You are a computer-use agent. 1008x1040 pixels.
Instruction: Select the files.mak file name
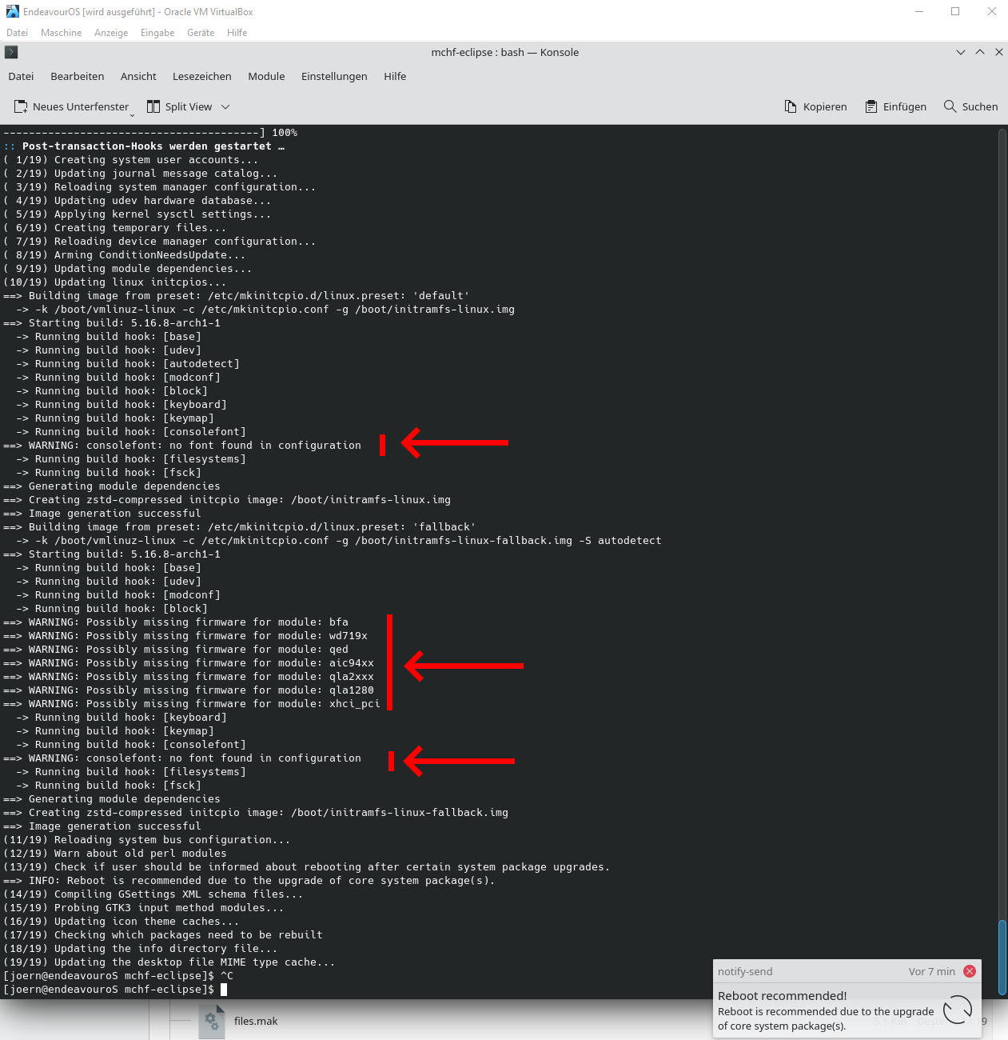click(x=256, y=1021)
